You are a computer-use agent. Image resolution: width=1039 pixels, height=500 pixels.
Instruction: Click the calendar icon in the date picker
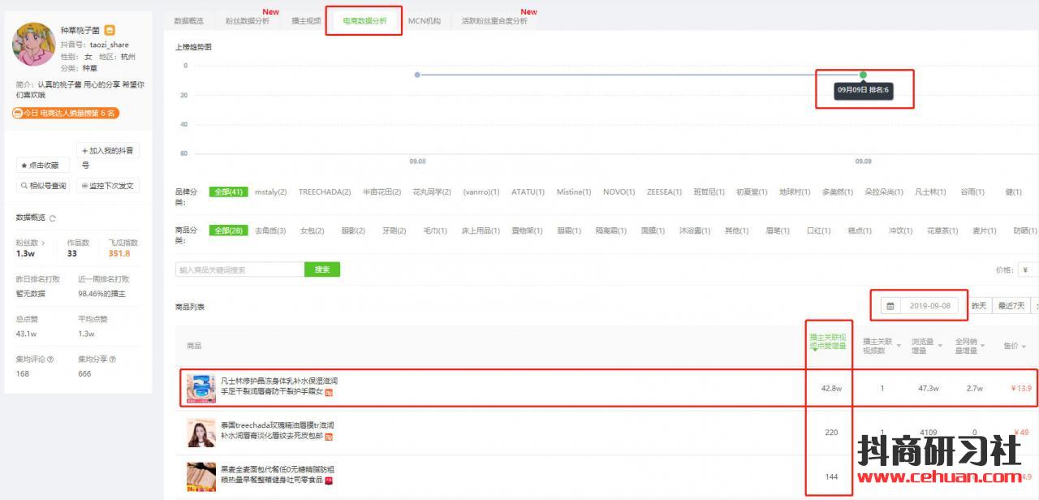(890, 306)
